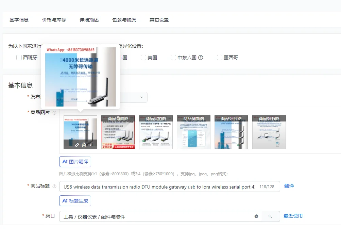Enable the 西班牙 checkbox

19,57
